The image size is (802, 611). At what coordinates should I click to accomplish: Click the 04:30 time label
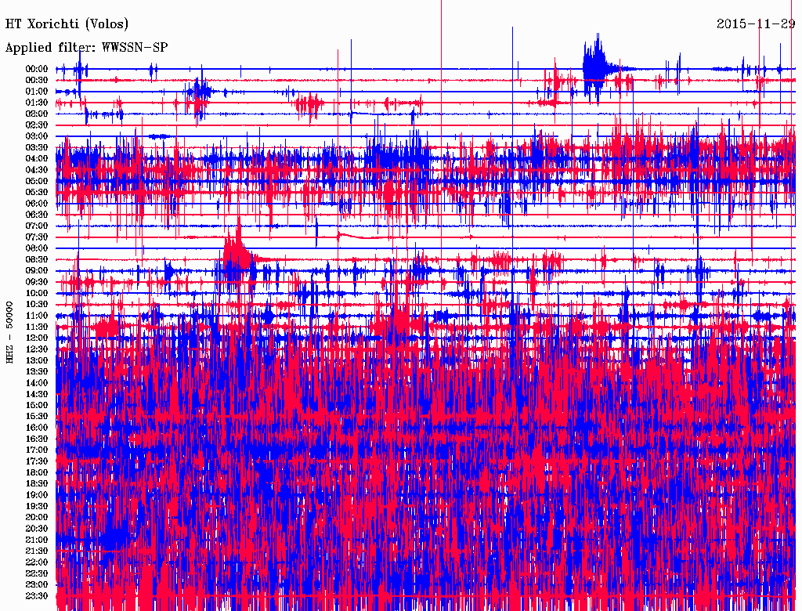click(x=37, y=170)
